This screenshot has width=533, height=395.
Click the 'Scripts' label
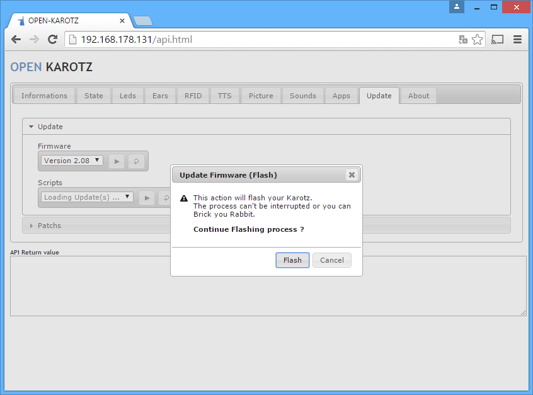pos(50,183)
